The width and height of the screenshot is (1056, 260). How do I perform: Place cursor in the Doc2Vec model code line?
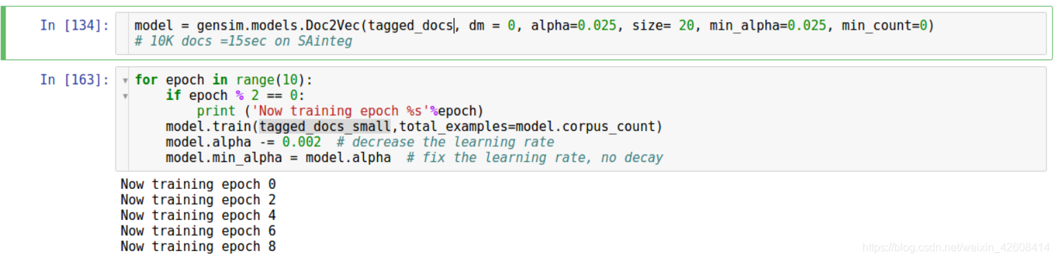coord(534,26)
